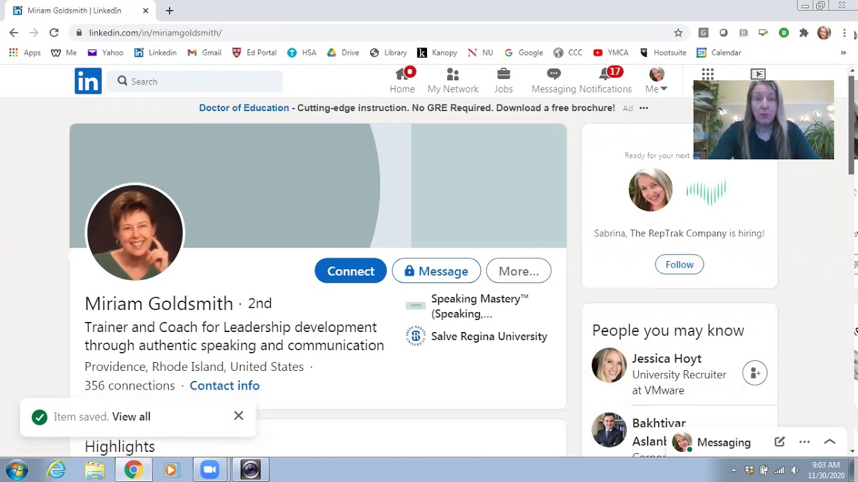
Task: Open the Calendar bookmark
Action: [719, 52]
